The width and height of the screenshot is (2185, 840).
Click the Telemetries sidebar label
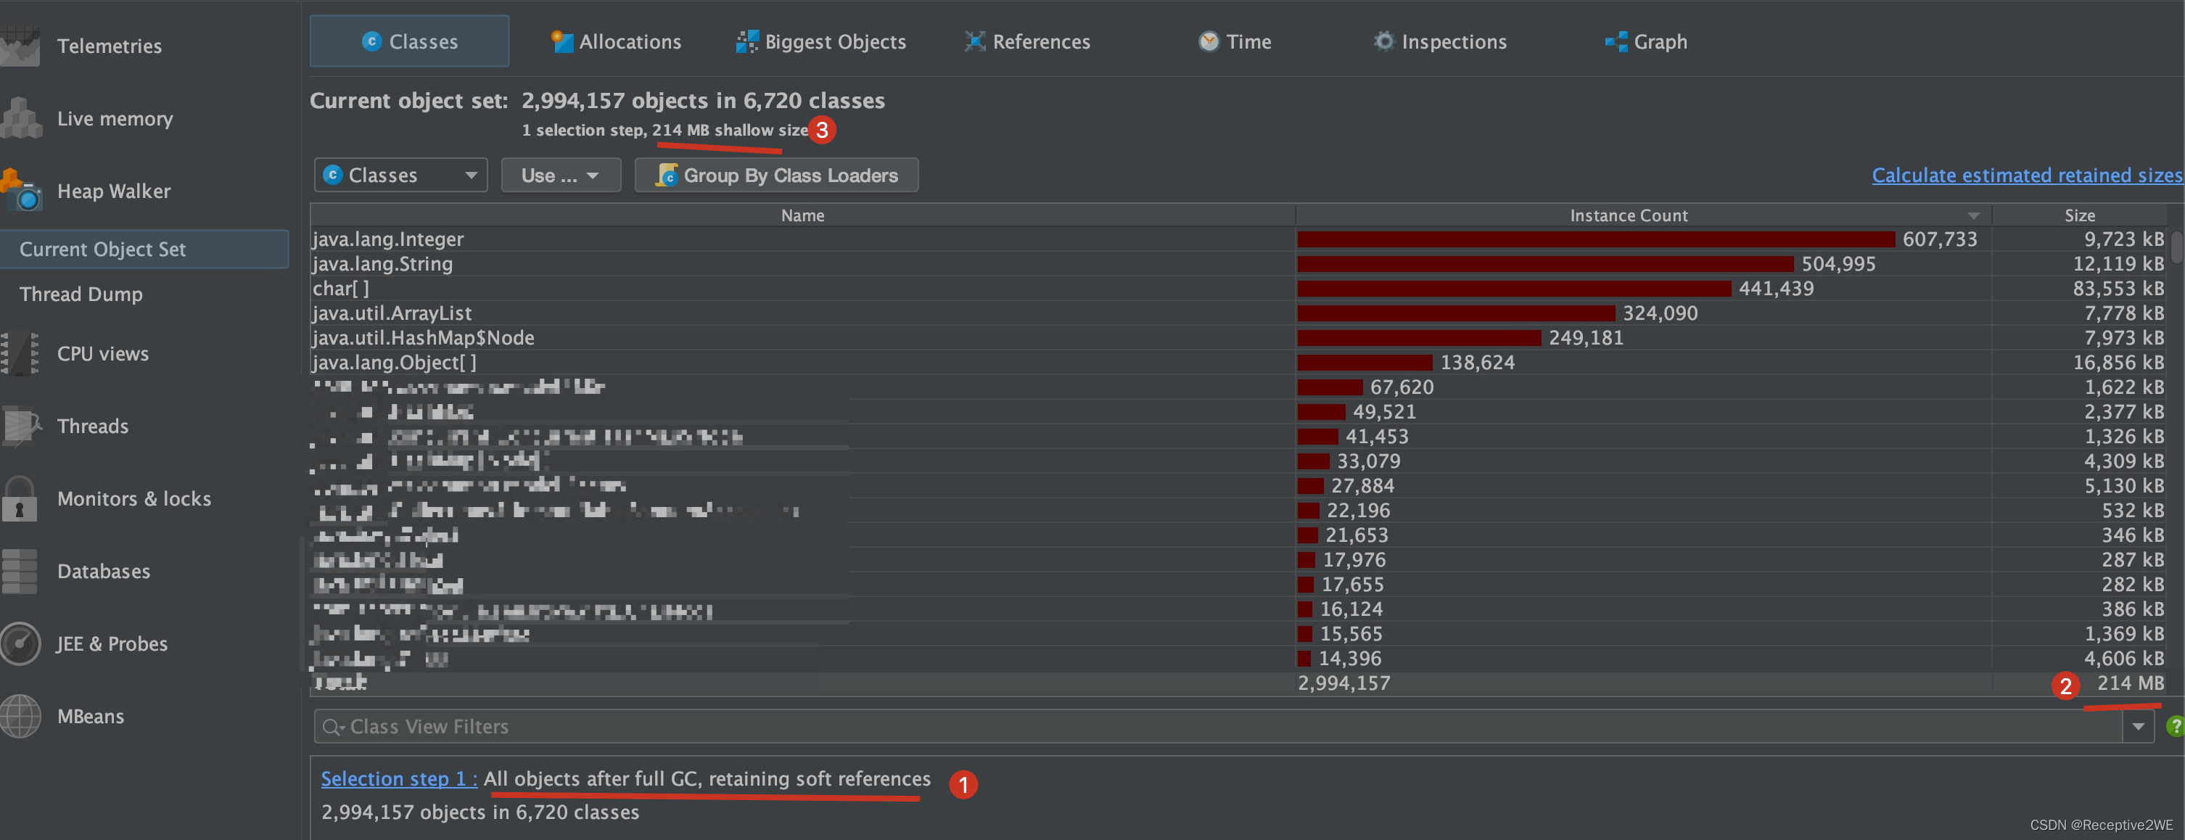[x=110, y=46]
